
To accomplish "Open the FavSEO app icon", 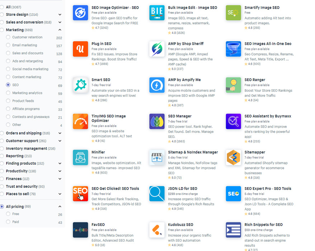I will tap(80, 230).
